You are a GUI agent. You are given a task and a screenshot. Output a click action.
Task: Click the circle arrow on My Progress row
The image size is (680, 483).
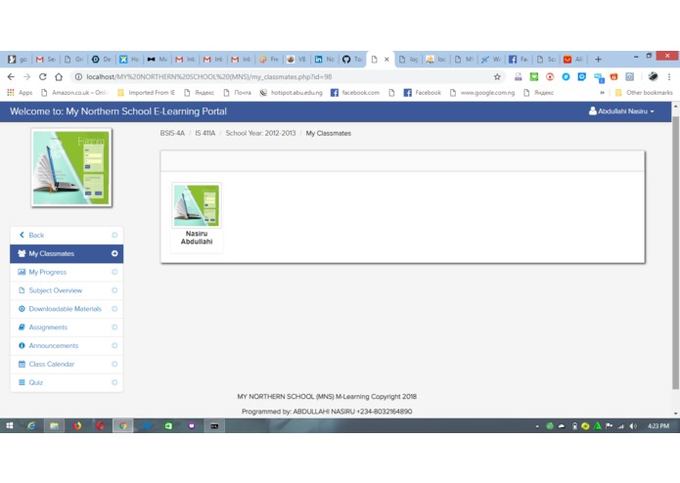coord(114,272)
